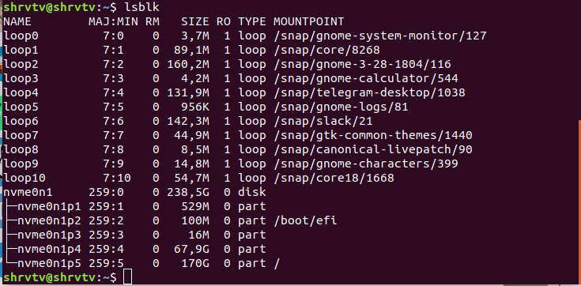Select the NAME column header
The height and width of the screenshot is (286, 581).
(17, 21)
